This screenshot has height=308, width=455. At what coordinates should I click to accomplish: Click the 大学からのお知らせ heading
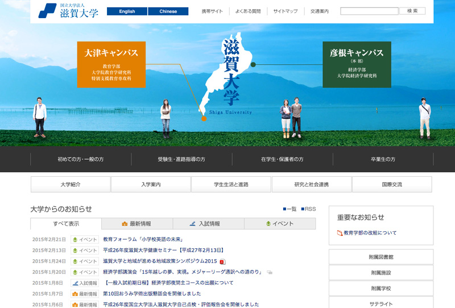[x=61, y=209]
